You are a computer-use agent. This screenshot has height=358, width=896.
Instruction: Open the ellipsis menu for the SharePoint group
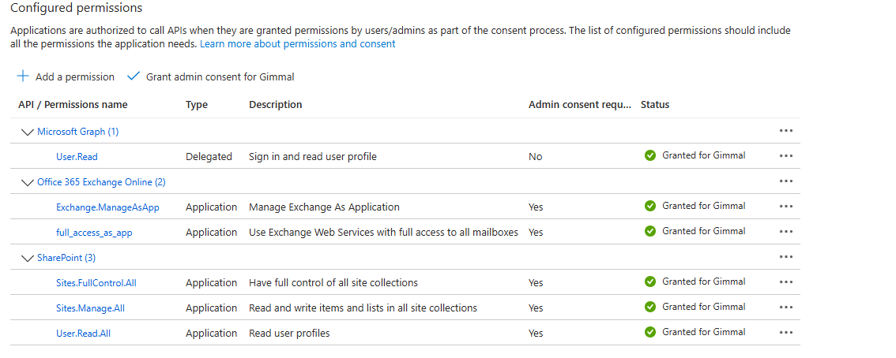point(785,257)
